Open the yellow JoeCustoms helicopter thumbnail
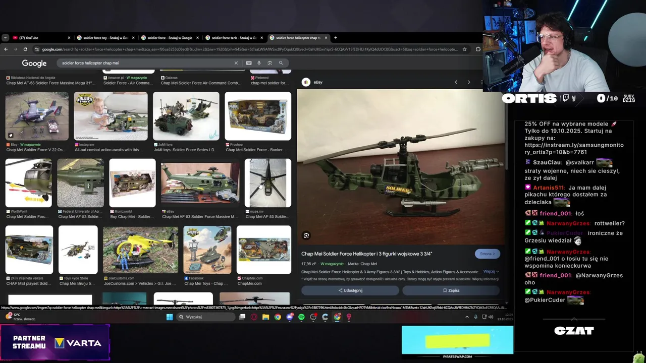646x363 pixels. coord(140,250)
